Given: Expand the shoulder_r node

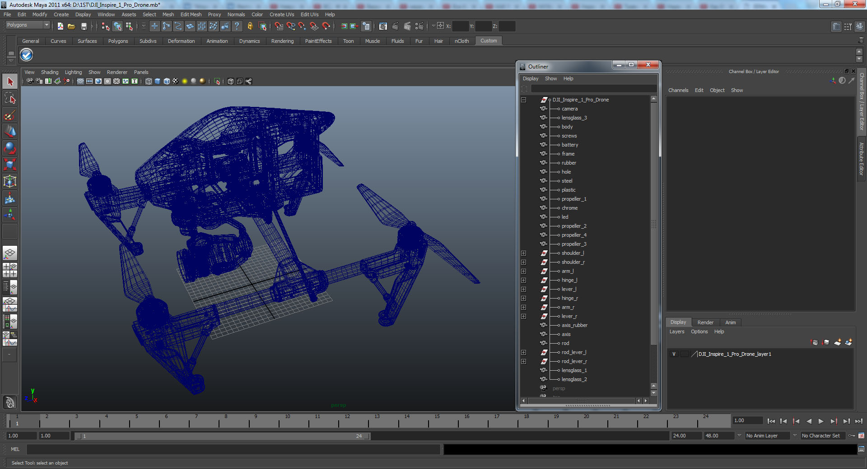Looking at the screenshot, I should coord(523,262).
